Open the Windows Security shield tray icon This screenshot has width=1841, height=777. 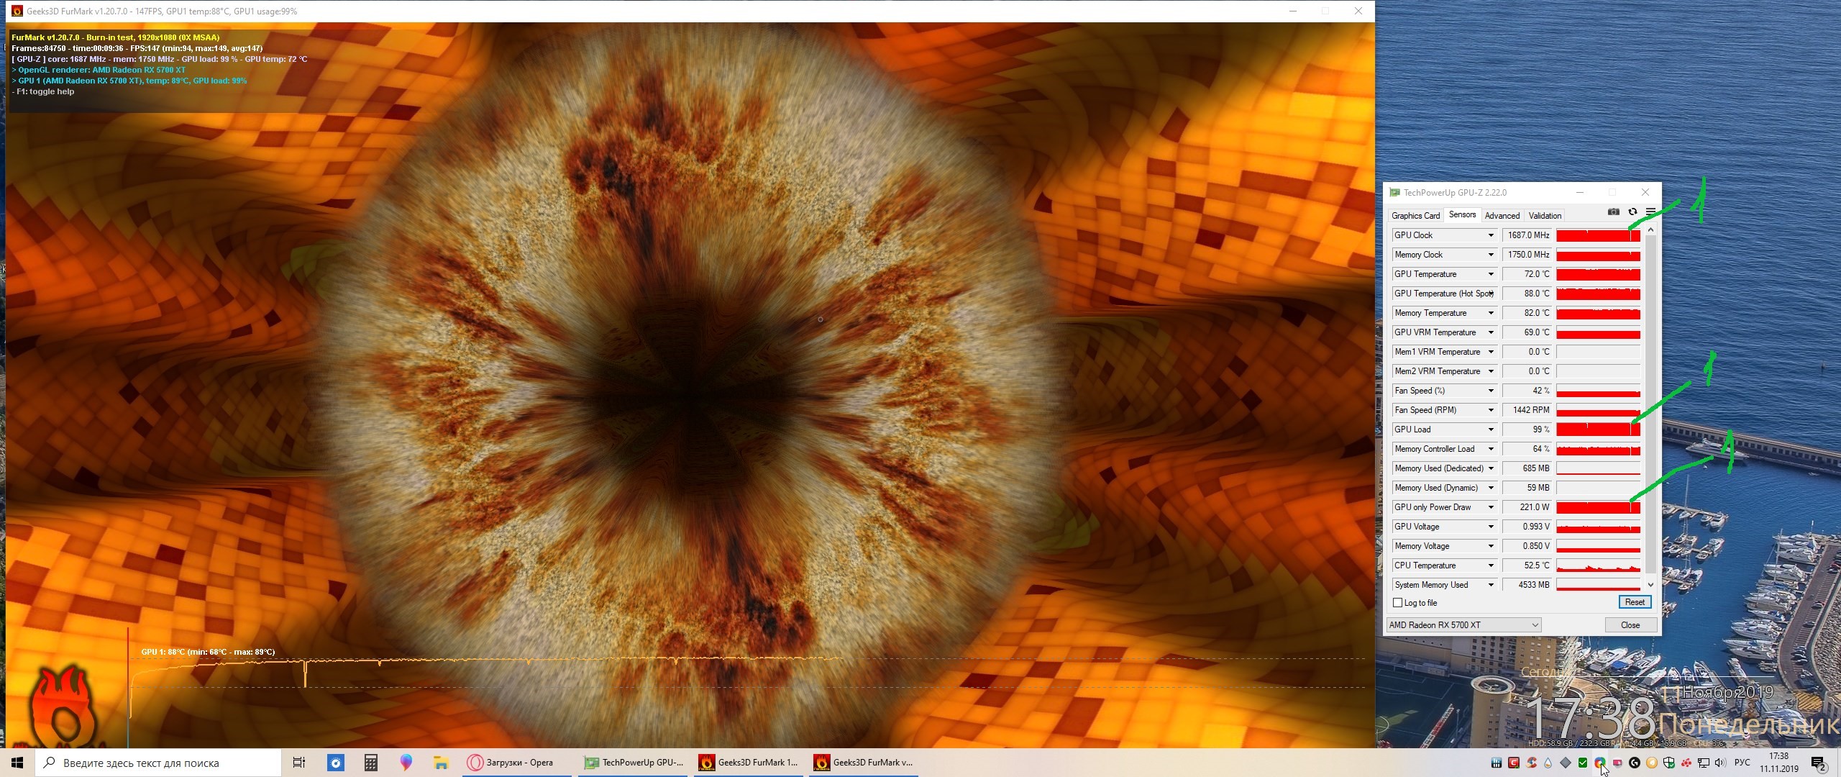pyautogui.click(x=1668, y=763)
